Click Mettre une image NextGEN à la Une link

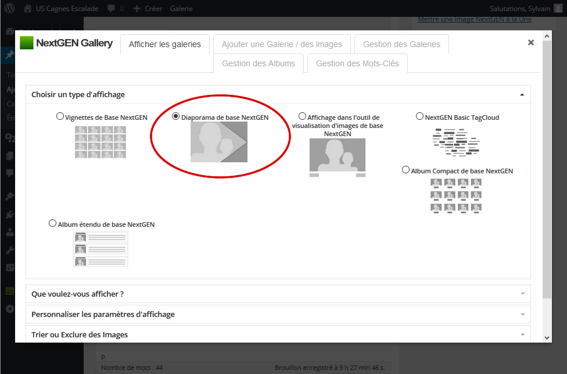point(475,19)
